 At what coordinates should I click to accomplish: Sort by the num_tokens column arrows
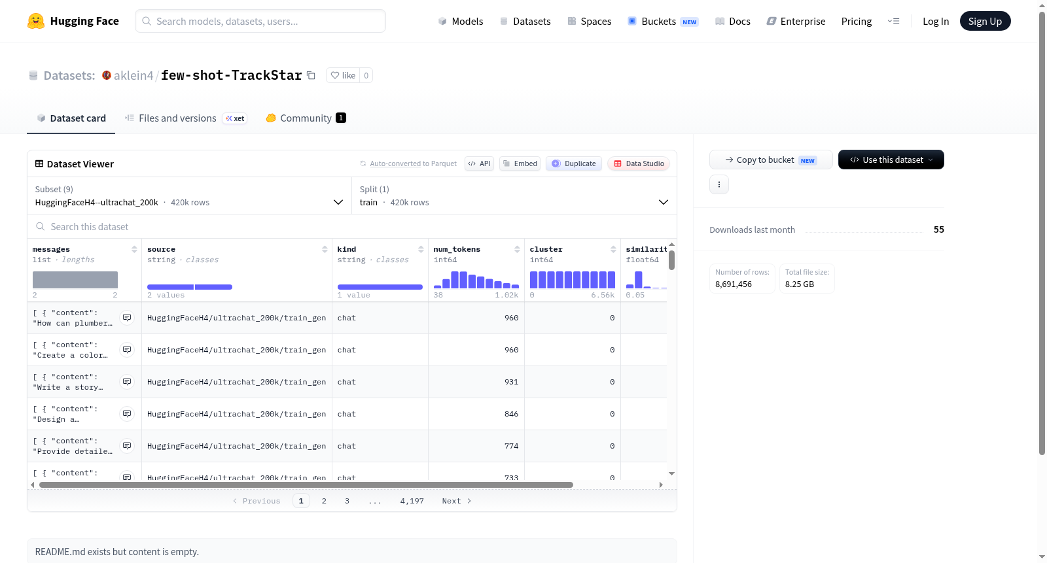click(517, 249)
